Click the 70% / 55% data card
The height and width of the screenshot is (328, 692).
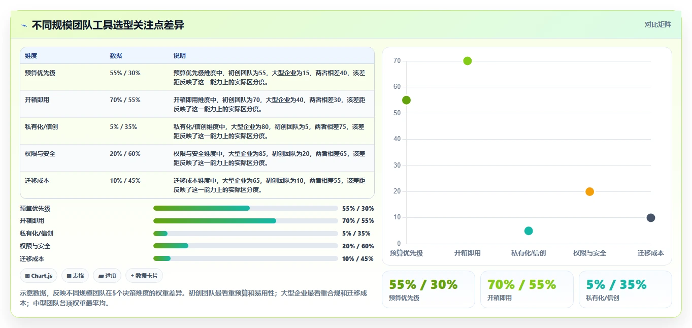tap(526, 289)
